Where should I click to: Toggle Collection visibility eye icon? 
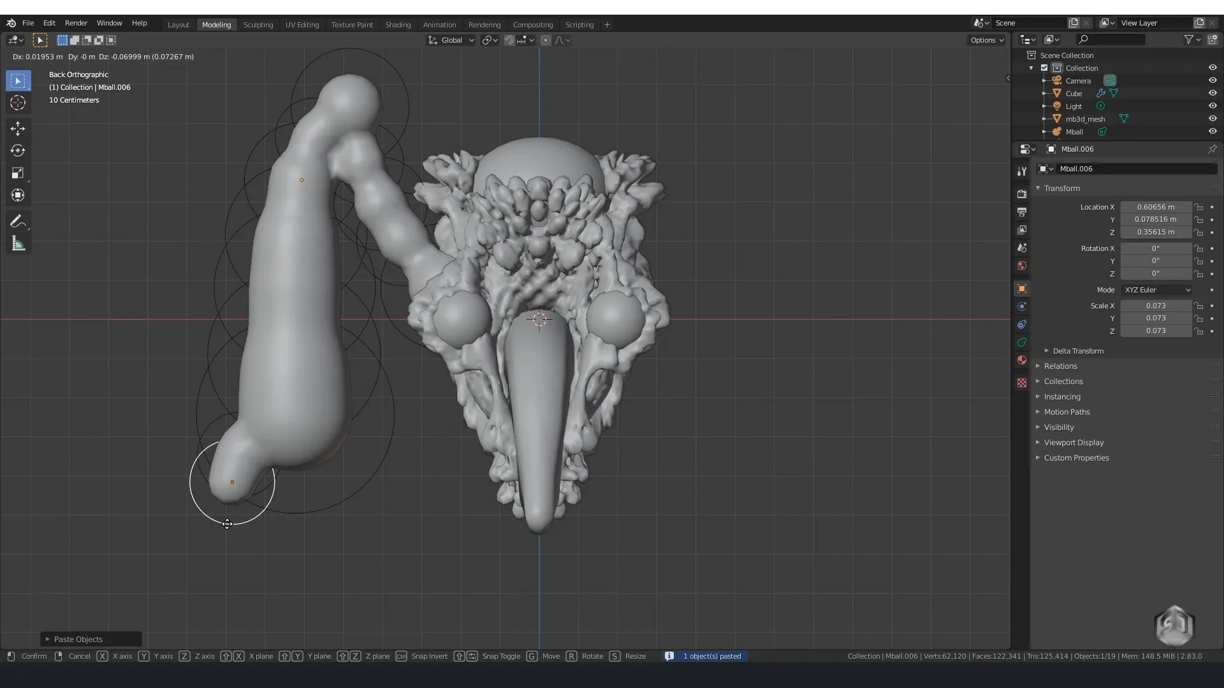pos(1213,68)
